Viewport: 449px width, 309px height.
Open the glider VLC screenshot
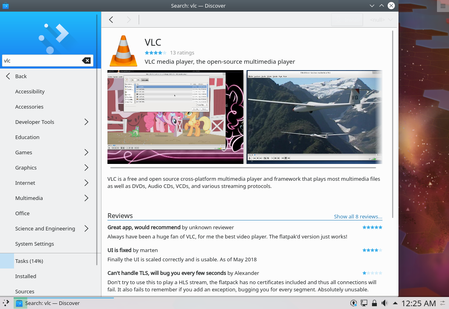(314, 117)
